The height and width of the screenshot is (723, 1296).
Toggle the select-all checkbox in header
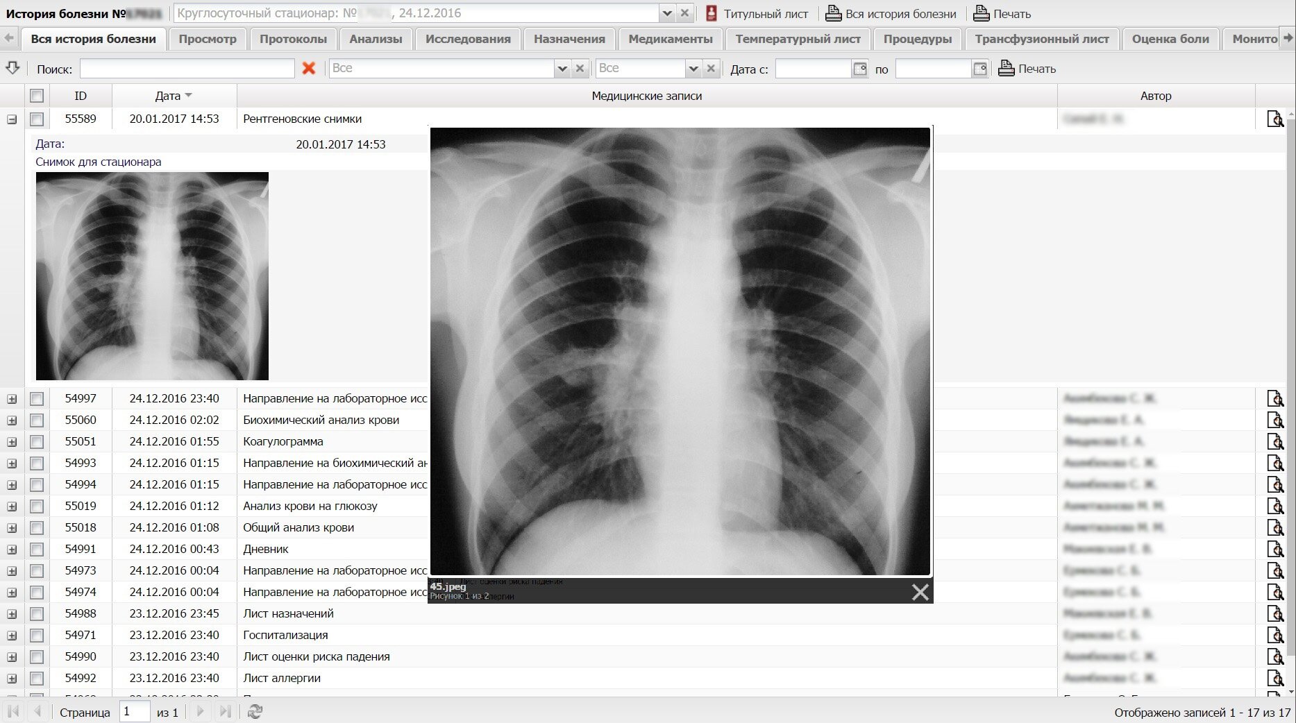point(37,96)
